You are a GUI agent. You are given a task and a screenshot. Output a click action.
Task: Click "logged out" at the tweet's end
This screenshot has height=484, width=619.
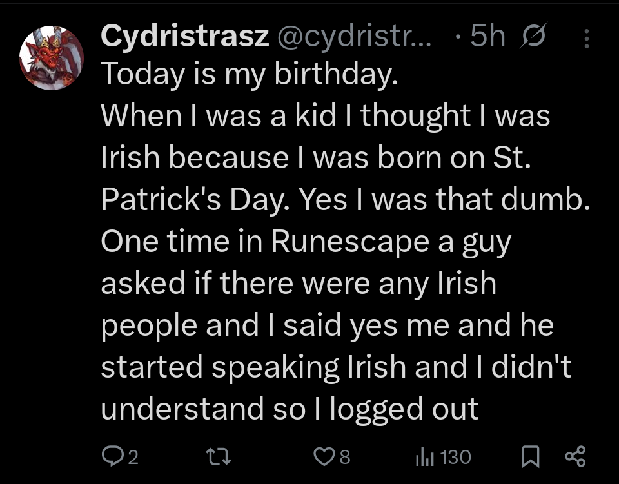coord(404,409)
